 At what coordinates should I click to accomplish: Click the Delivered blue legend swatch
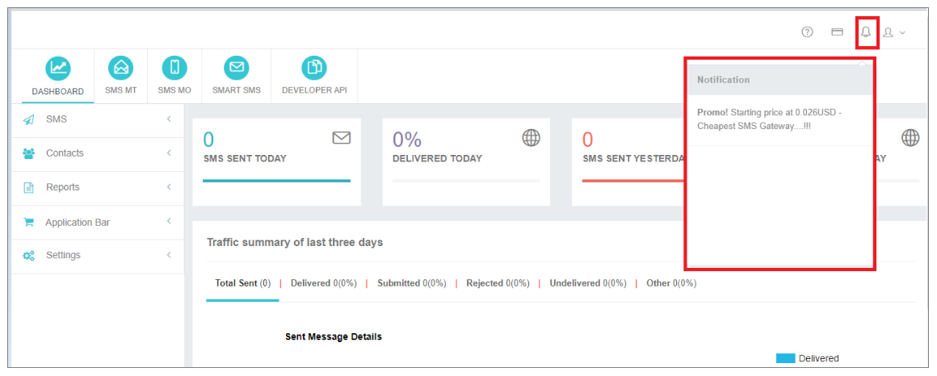[x=785, y=358]
